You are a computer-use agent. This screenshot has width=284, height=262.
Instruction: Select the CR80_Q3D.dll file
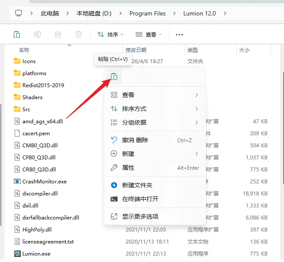click(x=35, y=169)
